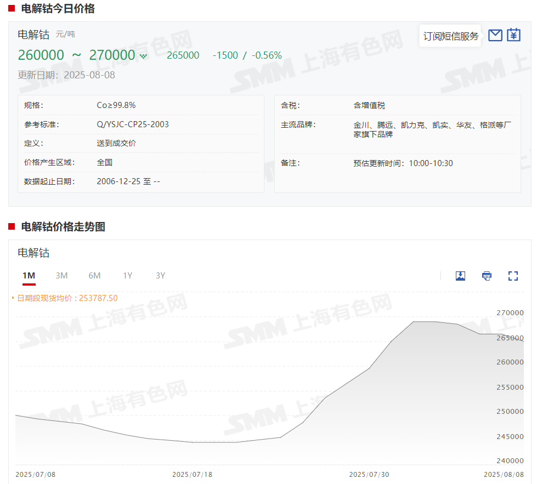Switch chart to 6M range
537x484 pixels.
[94, 276]
